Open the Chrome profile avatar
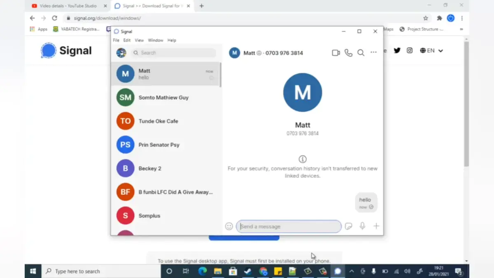The image size is (494, 278). (451, 18)
